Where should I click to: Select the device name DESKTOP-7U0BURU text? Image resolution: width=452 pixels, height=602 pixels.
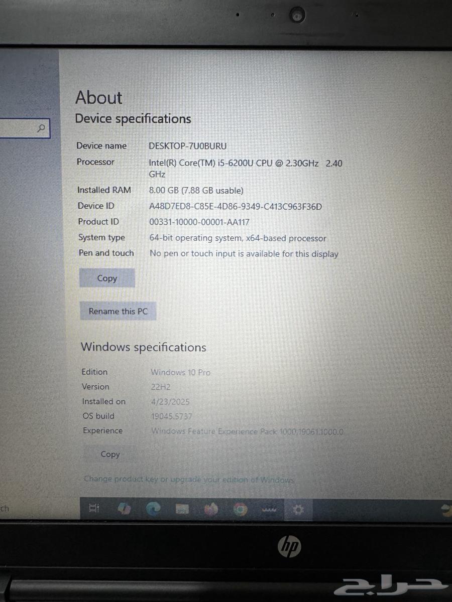[x=188, y=146]
